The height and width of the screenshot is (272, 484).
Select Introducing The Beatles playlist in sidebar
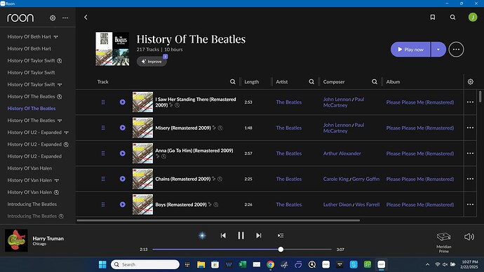[32, 204]
